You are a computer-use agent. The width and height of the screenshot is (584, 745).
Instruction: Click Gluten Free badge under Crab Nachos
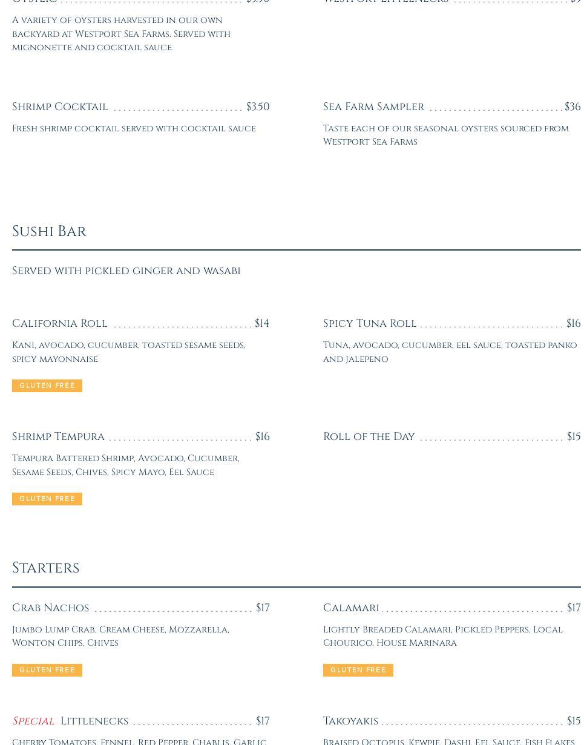point(47,671)
